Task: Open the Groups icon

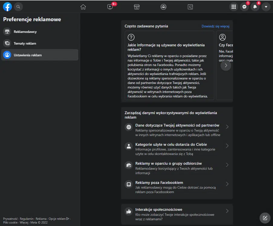Action: 163,7
